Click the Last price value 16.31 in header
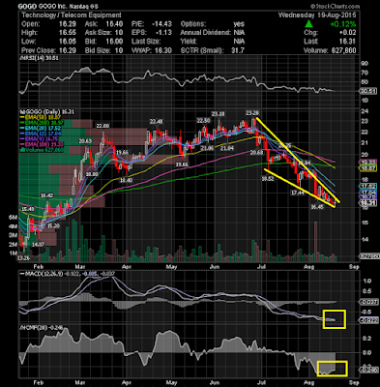Viewport: 380px width, 387px height. (349, 42)
